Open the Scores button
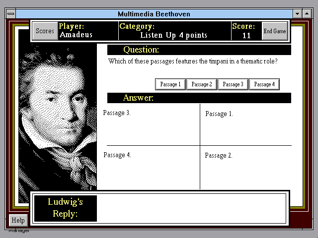 click(x=45, y=31)
